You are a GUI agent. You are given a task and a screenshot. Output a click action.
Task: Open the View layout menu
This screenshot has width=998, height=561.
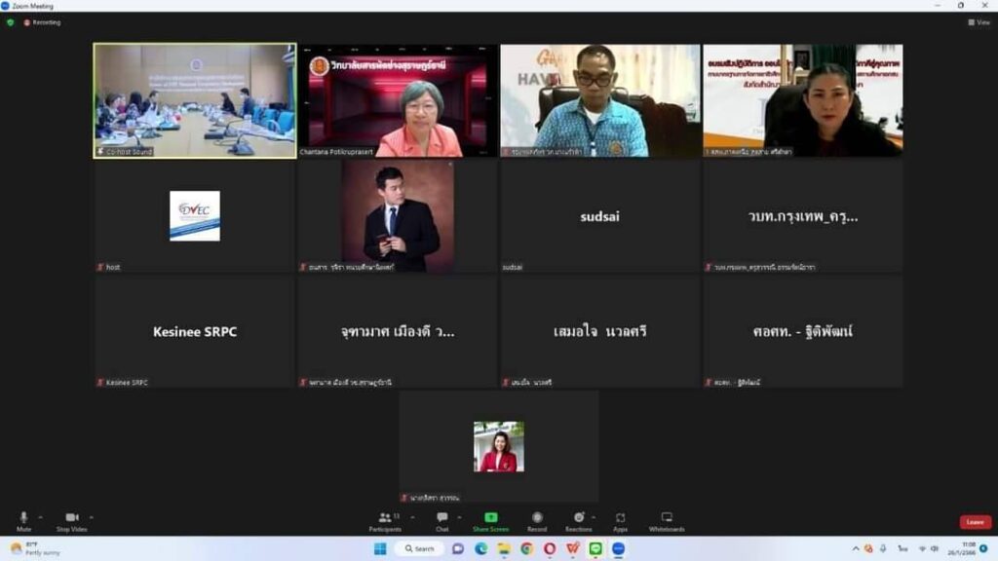coord(978,22)
